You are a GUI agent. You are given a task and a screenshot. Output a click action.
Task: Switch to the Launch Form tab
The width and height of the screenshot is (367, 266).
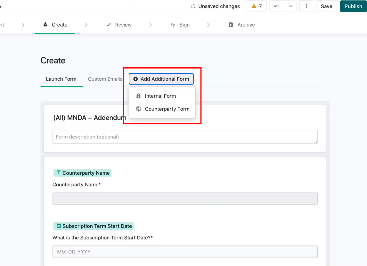click(61, 79)
